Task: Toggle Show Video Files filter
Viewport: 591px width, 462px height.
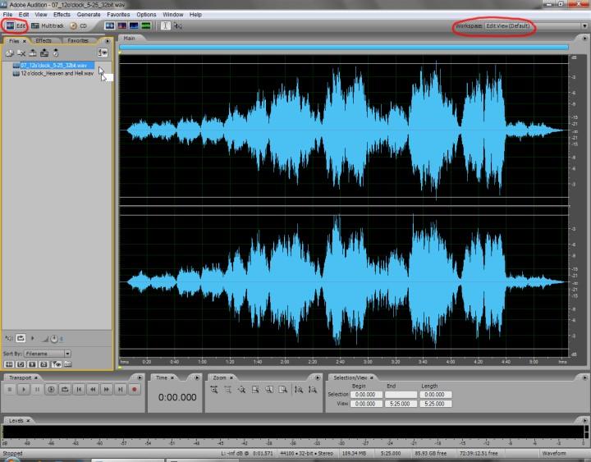Action: click(32, 364)
